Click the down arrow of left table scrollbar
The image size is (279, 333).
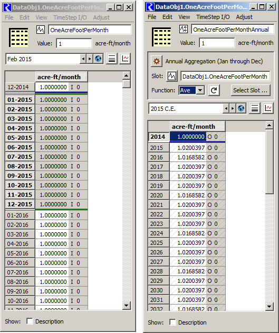127,306
